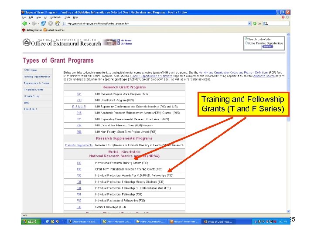Click the R13 & U13 conference link

pyautogui.click(x=79, y=107)
